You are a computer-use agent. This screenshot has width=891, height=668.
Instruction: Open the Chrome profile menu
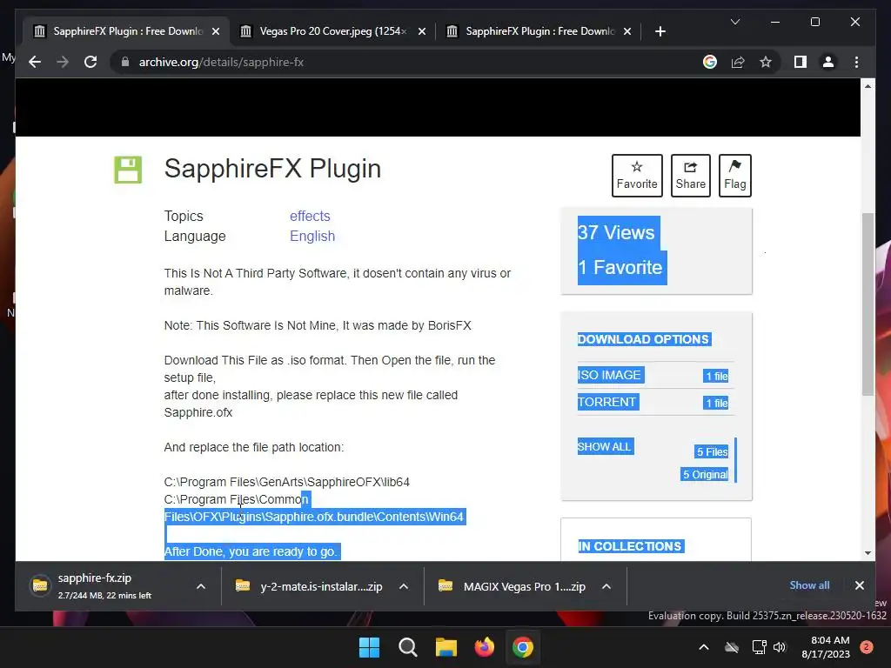click(828, 62)
